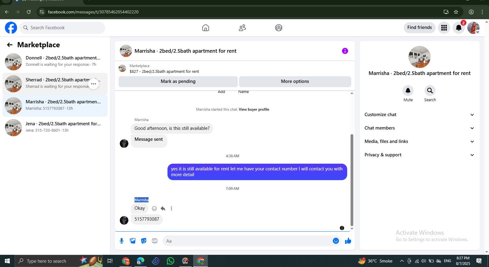Click the blue 'still available' reply bubble
Viewport: 489px width, 267px height.
[x=257, y=172]
